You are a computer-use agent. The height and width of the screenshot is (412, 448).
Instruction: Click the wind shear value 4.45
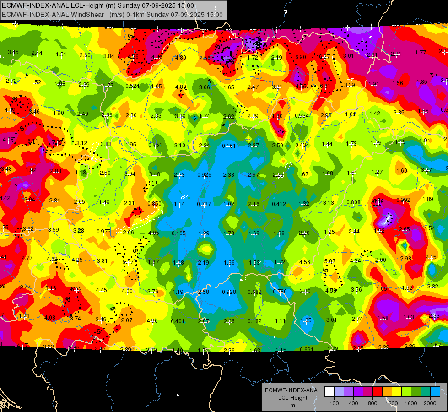pos(102,290)
